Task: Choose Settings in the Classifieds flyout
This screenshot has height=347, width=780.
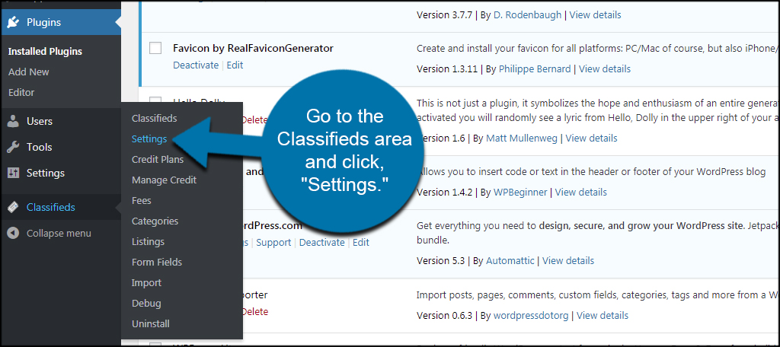Action: 149,139
